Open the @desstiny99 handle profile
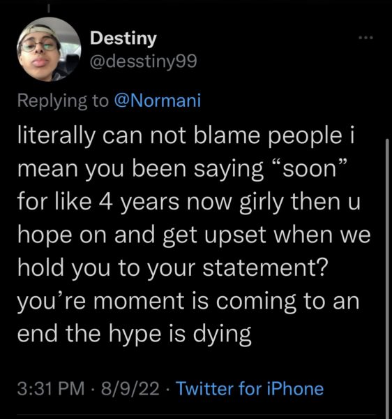 (x=144, y=62)
